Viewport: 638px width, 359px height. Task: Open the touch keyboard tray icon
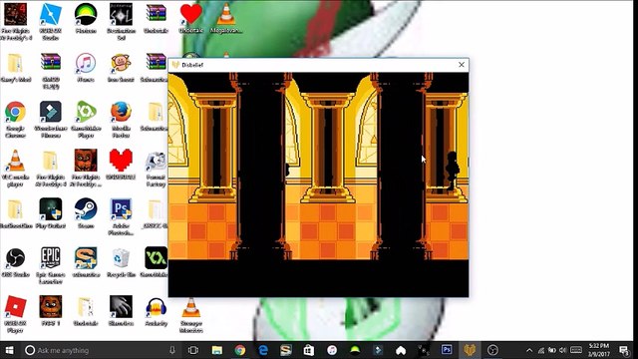click(576, 350)
